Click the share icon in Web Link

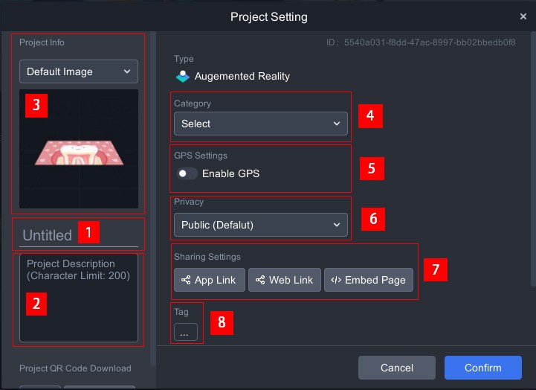coord(260,280)
